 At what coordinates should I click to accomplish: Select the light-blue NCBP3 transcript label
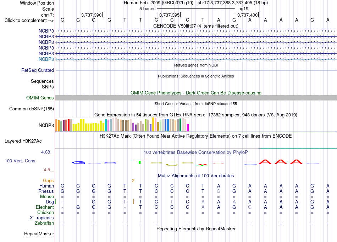[x=46, y=59]
